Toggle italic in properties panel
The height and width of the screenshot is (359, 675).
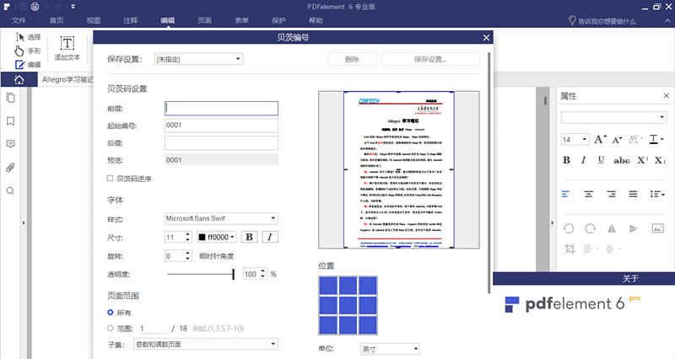(x=583, y=160)
